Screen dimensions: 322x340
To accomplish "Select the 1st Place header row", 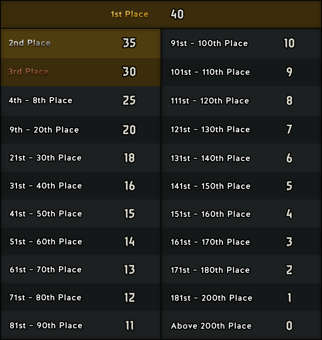I will click(161, 14).
